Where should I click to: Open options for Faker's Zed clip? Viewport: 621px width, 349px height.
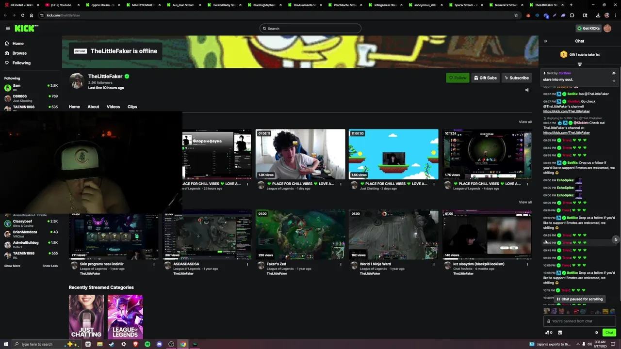[x=341, y=264]
